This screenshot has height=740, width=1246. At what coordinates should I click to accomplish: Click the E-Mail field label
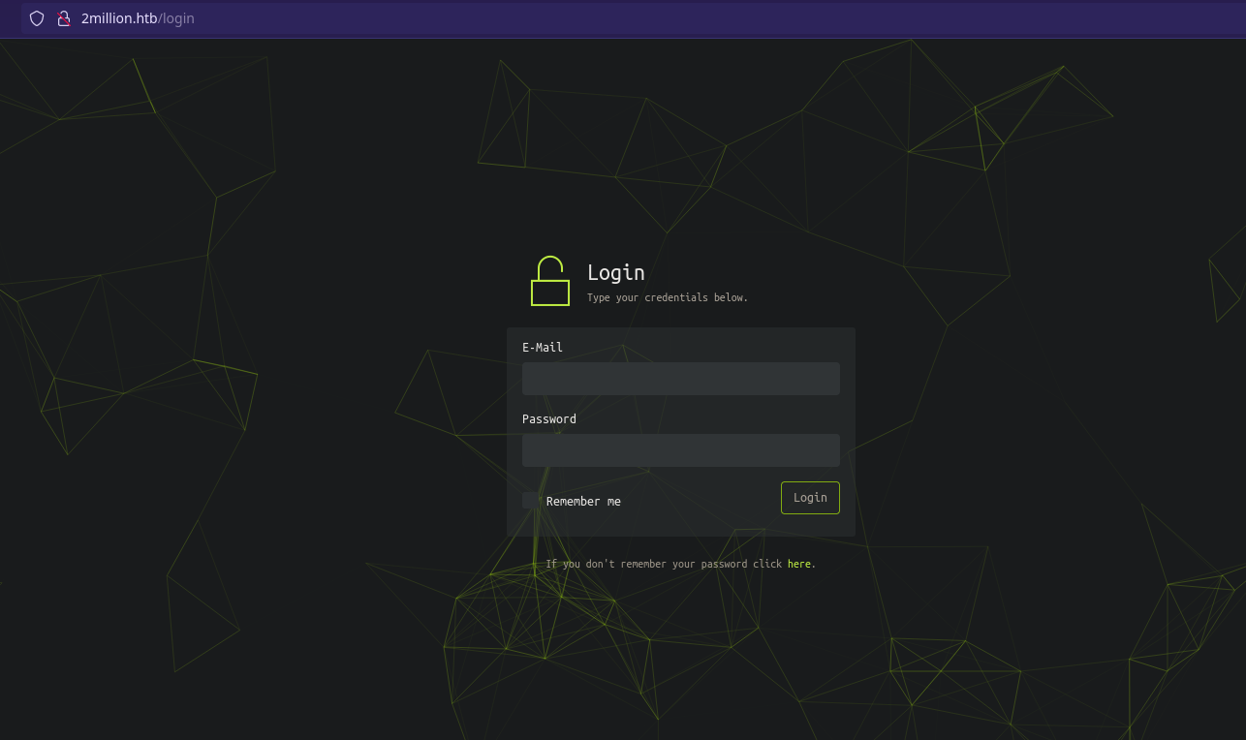tap(542, 348)
